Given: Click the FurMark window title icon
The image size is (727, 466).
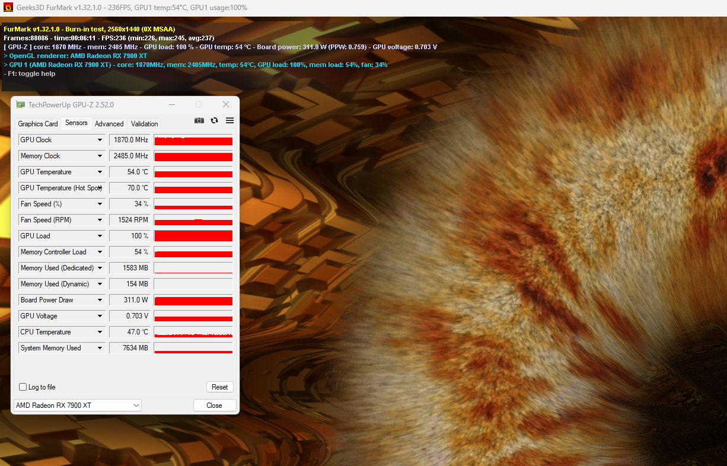Looking at the screenshot, I should (8, 8).
